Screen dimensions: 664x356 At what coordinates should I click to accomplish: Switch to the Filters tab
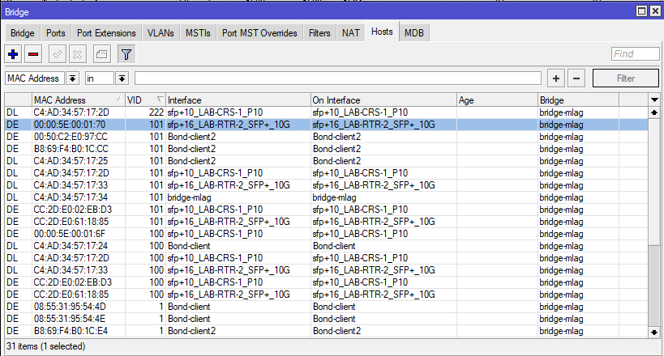click(319, 33)
